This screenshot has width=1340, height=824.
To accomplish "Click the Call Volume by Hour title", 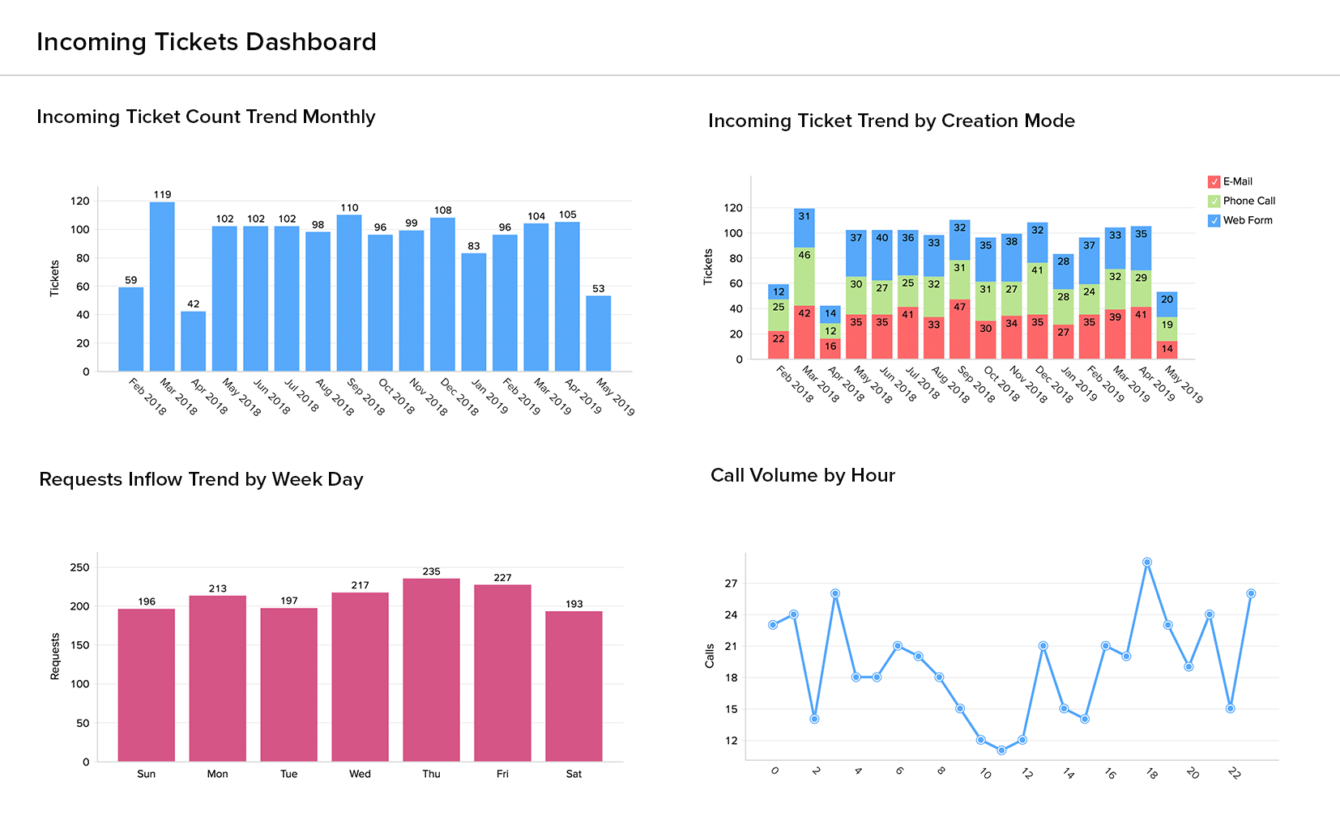I will pyautogui.click(x=803, y=476).
